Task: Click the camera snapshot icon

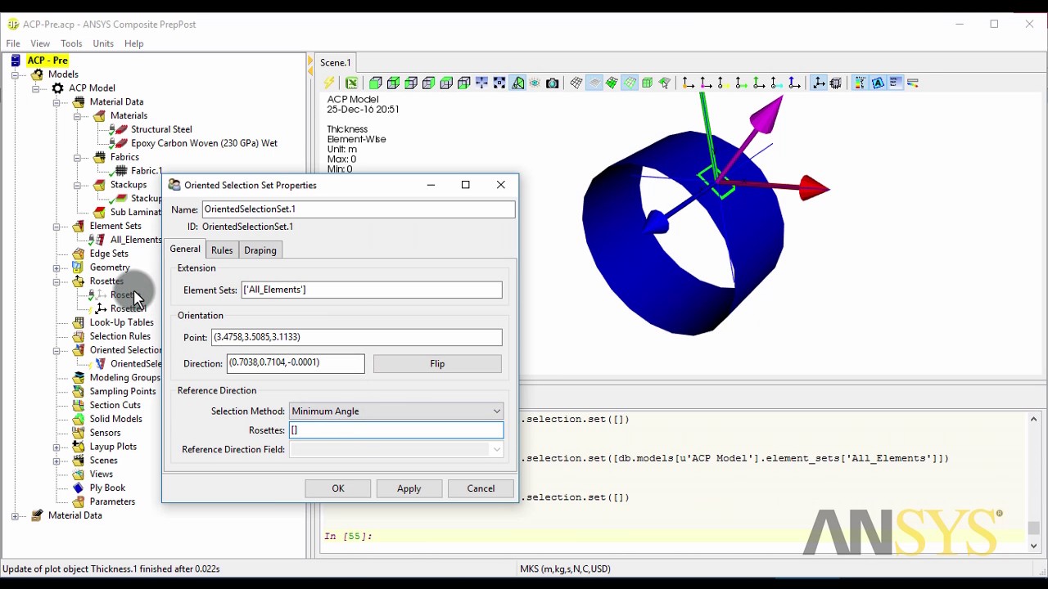Action: click(553, 83)
